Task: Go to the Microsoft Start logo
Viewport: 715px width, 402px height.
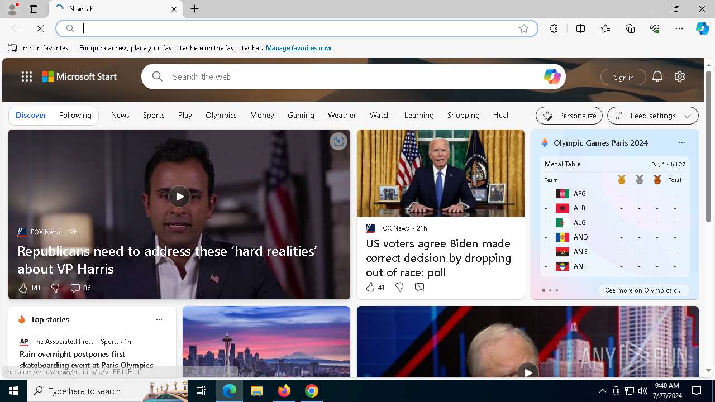Action: coord(79,76)
